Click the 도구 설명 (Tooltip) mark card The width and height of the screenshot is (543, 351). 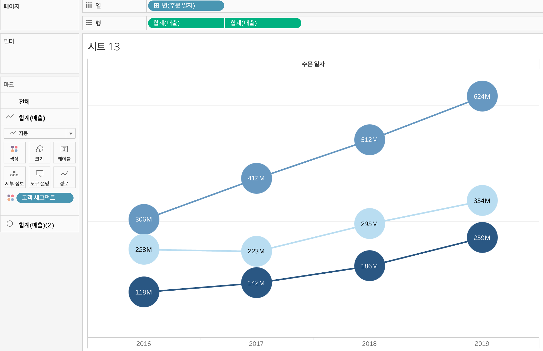click(x=39, y=177)
